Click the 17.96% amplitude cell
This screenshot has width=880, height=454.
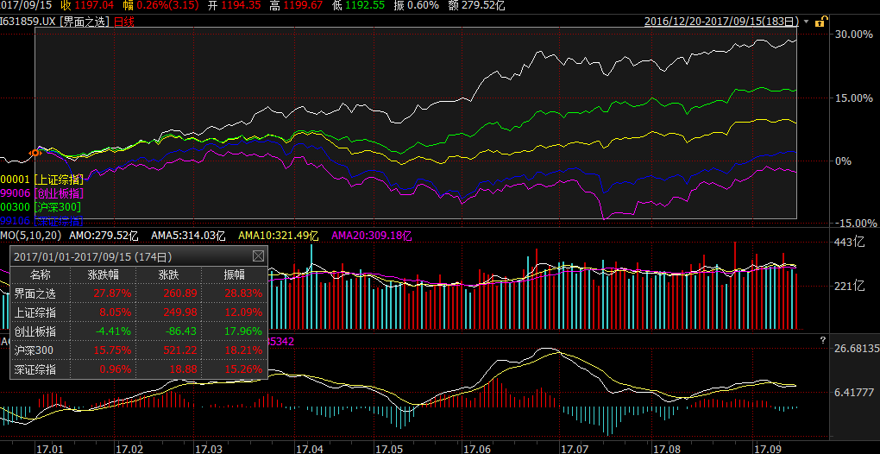pyautogui.click(x=243, y=331)
